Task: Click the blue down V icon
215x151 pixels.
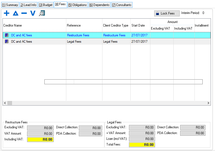Action: [33, 13]
